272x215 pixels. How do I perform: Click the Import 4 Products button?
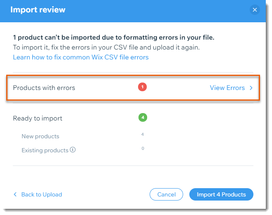tap(221, 194)
